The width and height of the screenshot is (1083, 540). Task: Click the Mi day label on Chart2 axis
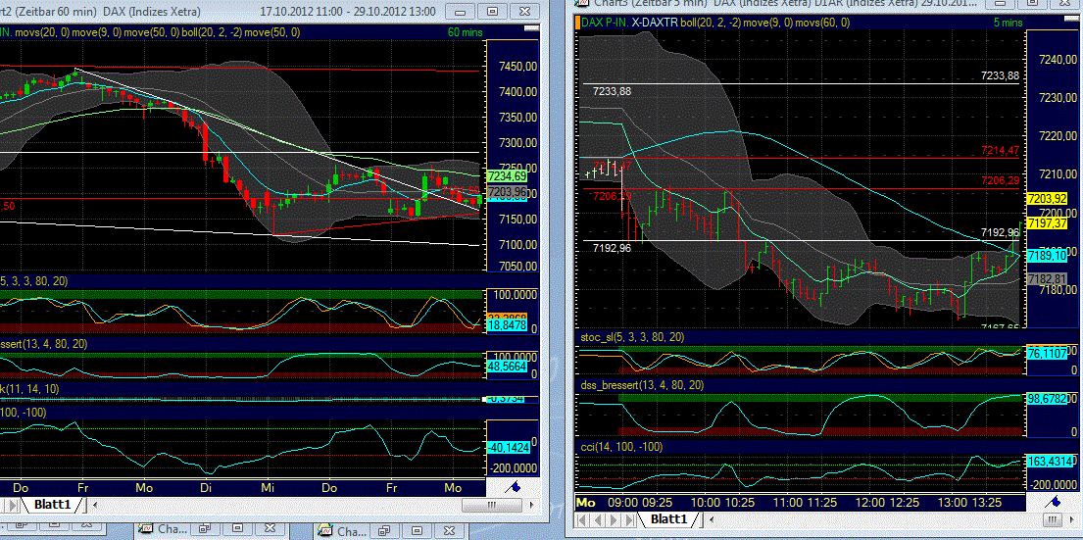[x=268, y=487]
